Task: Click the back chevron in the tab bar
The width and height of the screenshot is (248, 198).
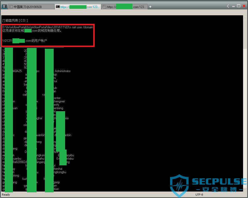Action: point(228,6)
